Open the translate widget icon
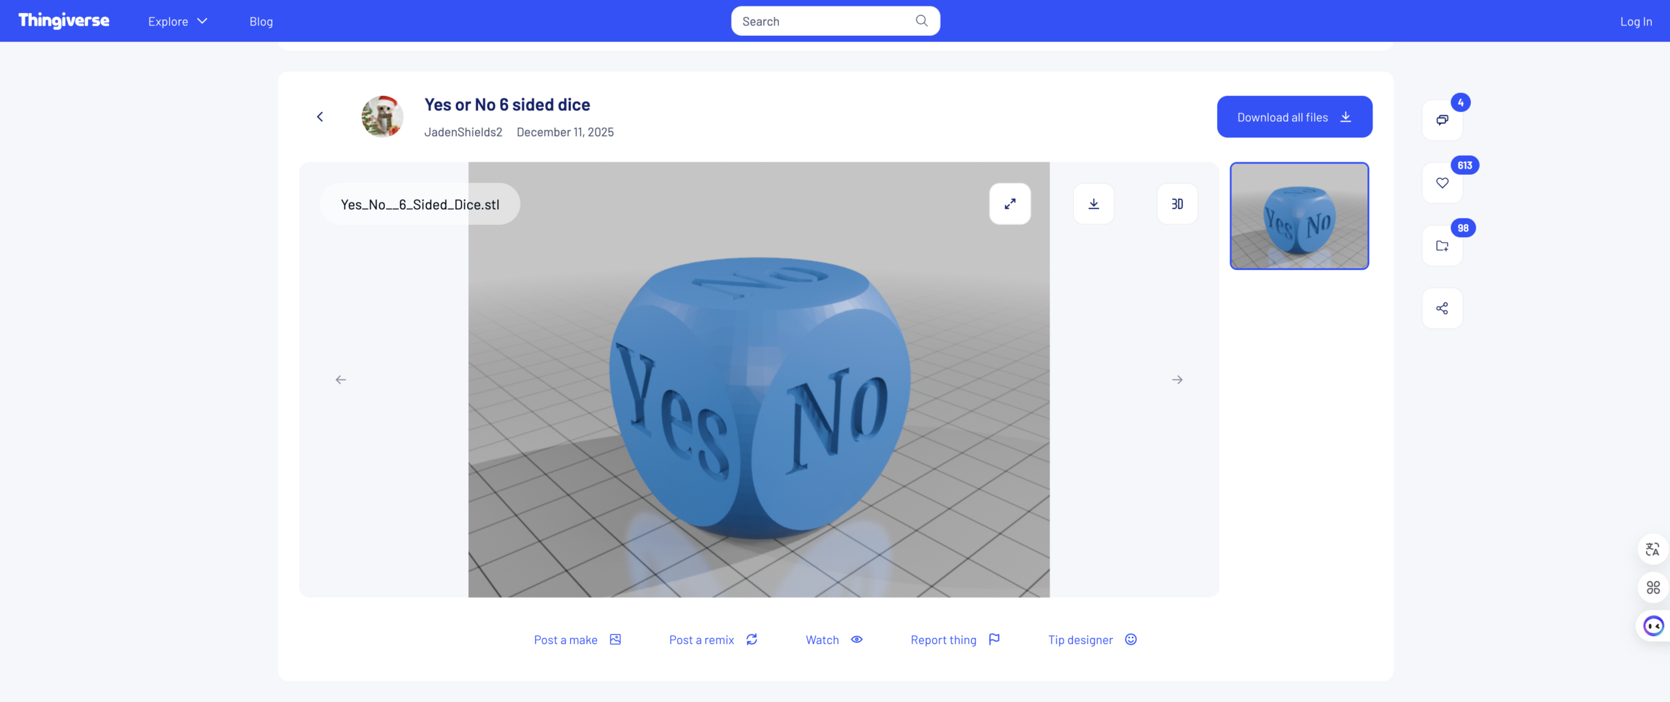Screen dimensions: 1670x702 pos(1652,549)
